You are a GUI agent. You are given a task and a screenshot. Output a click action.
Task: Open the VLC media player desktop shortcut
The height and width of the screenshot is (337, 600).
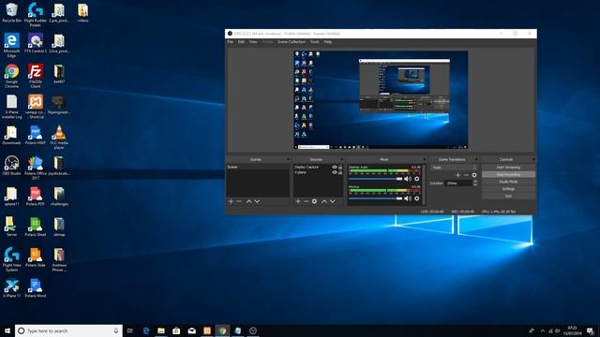[59, 137]
